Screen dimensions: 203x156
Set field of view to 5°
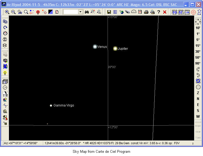point(198,40)
